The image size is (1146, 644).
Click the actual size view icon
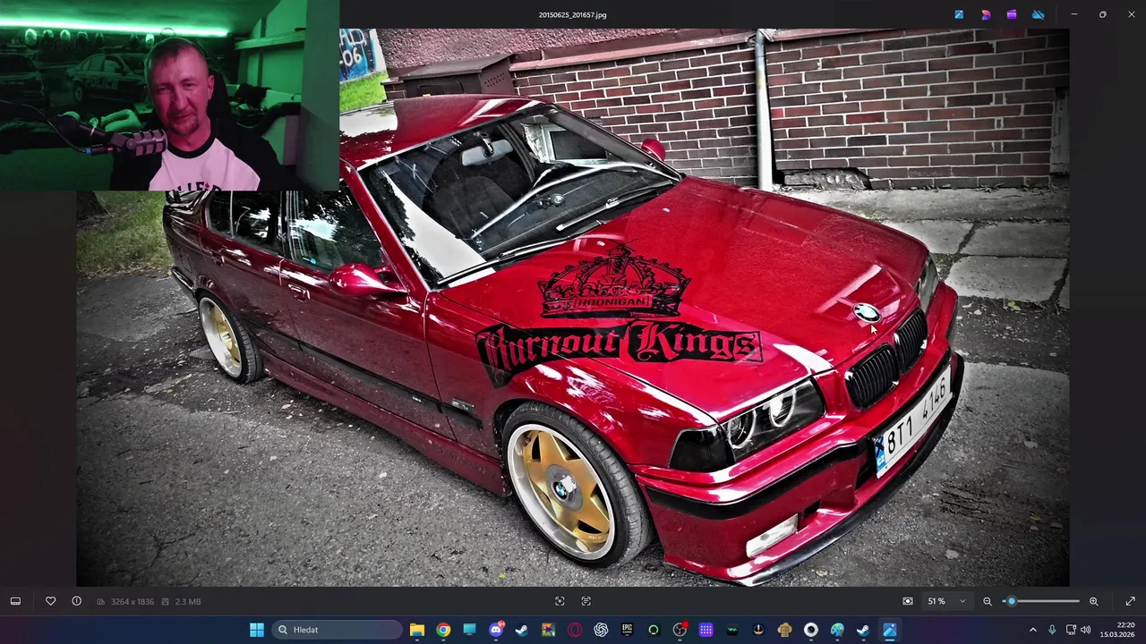[908, 601]
